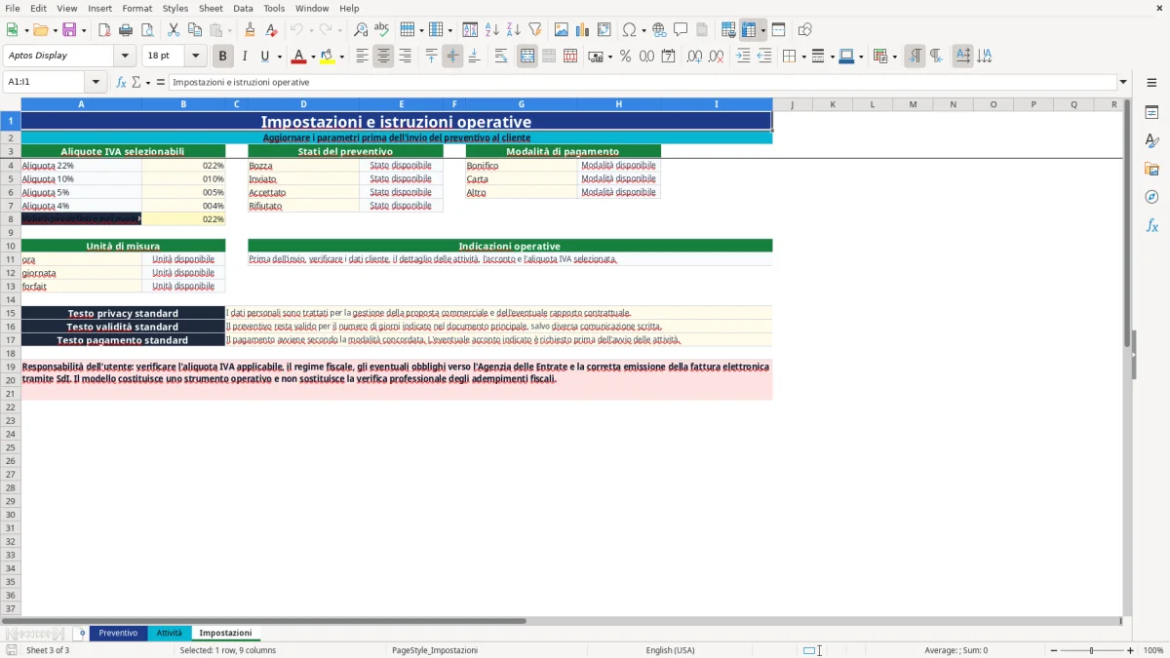Click the Save document icon
Image resolution: width=1170 pixels, height=658 pixels.
click(x=69, y=30)
